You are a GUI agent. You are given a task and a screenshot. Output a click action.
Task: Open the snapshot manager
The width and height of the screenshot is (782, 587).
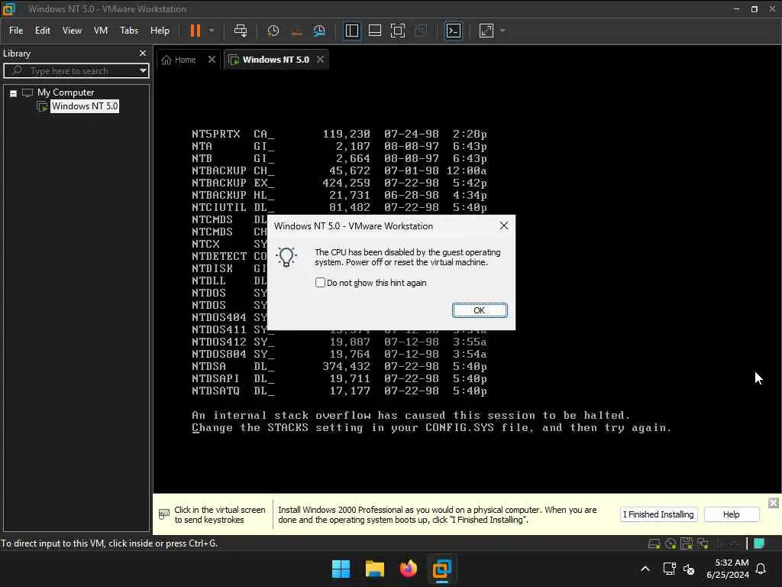319,31
